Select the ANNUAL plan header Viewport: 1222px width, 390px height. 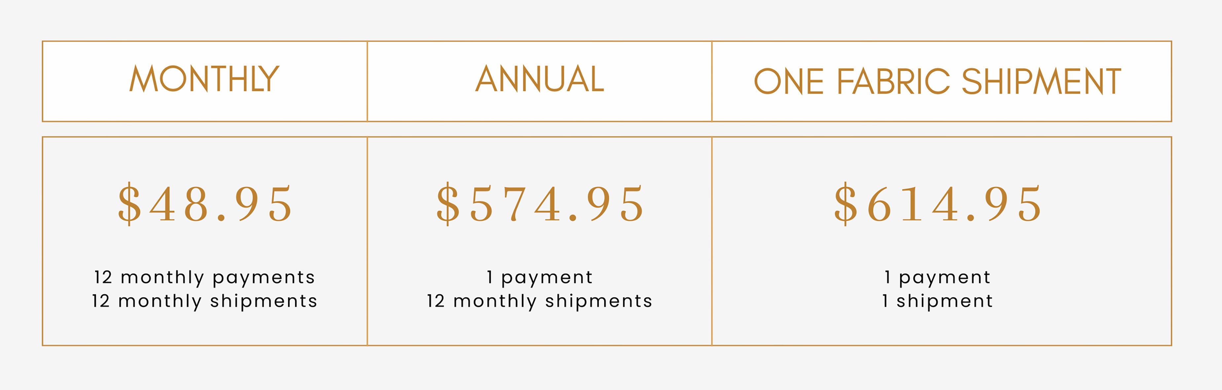[539, 79]
